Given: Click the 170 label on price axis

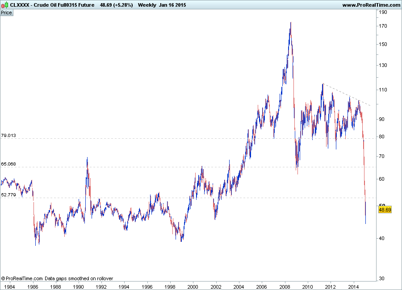Looking at the screenshot, I should tap(383, 26).
